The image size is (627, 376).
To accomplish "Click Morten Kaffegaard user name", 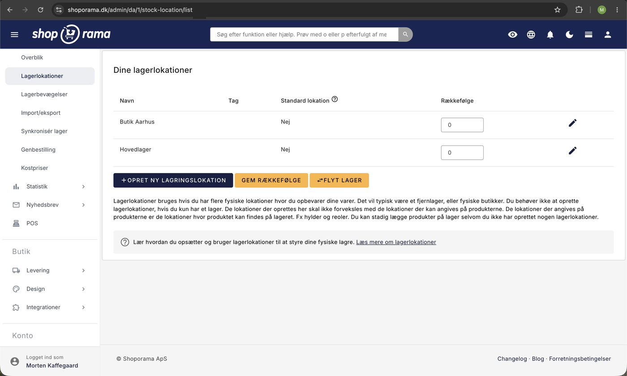I will (52, 365).
